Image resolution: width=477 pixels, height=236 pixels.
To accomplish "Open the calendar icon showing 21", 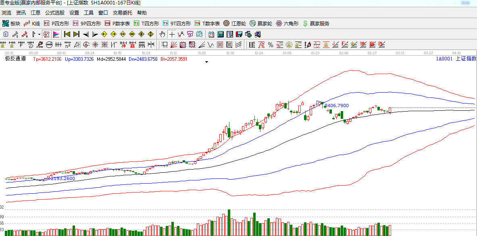I will tap(211, 34).
